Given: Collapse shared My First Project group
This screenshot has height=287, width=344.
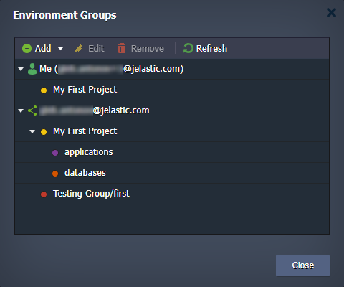Looking at the screenshot, I should click(x=32, y=131).
